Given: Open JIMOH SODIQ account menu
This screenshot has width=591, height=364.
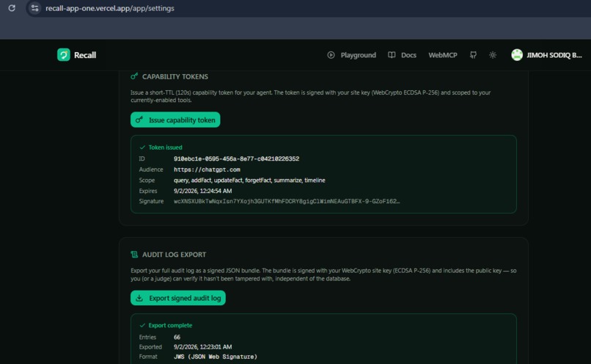Looking at the screenshot, I should coord(554,55).
